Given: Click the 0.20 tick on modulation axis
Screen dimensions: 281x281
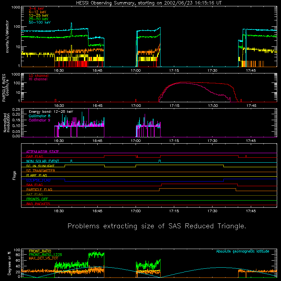Looking at the screenshot, I should (16, 114).
